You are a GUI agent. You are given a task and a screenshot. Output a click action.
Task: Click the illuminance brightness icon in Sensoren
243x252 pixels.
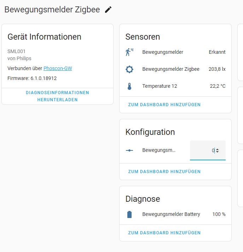(129, 69)
